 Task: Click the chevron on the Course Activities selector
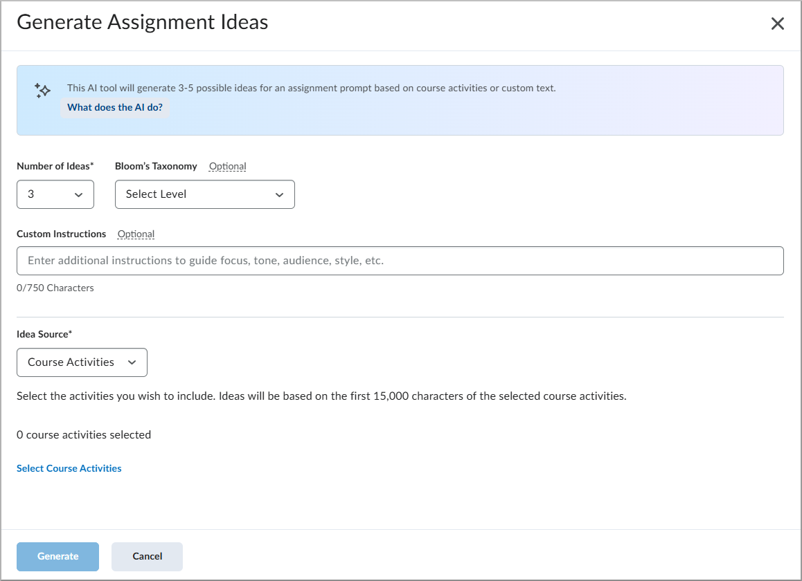(132, 362)
